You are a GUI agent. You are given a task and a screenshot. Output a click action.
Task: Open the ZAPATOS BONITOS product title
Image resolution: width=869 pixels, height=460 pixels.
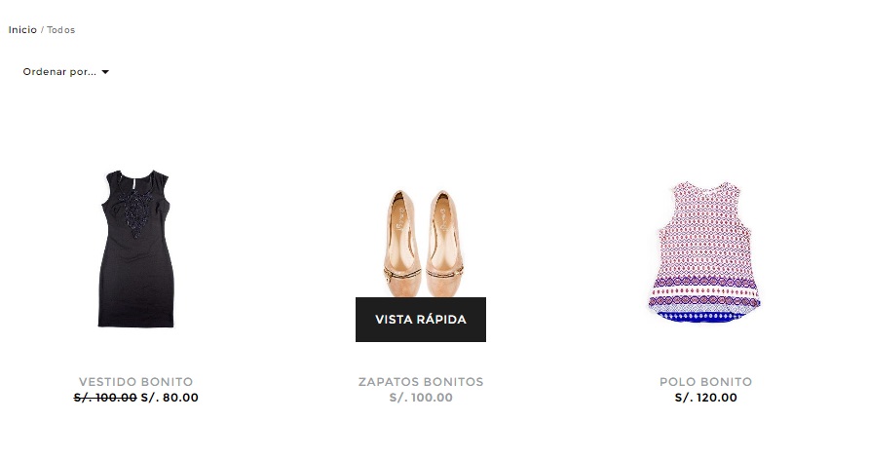421,382
